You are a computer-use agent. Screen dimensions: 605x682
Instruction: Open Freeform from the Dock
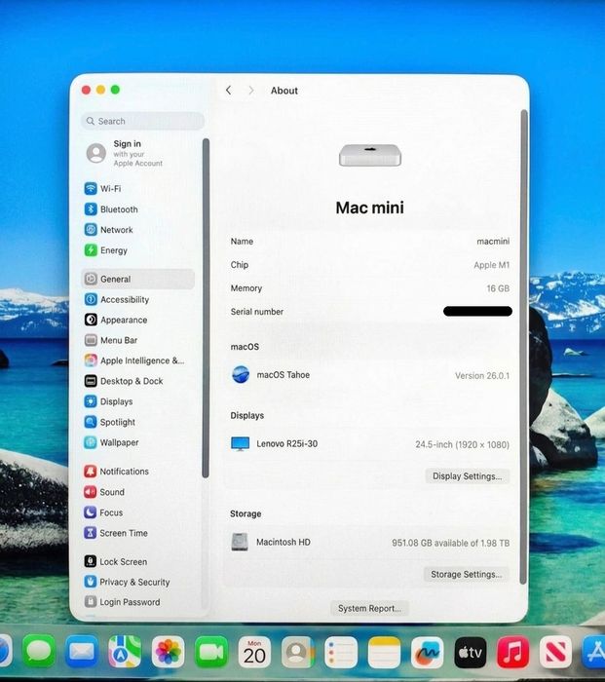coord(427,652)
